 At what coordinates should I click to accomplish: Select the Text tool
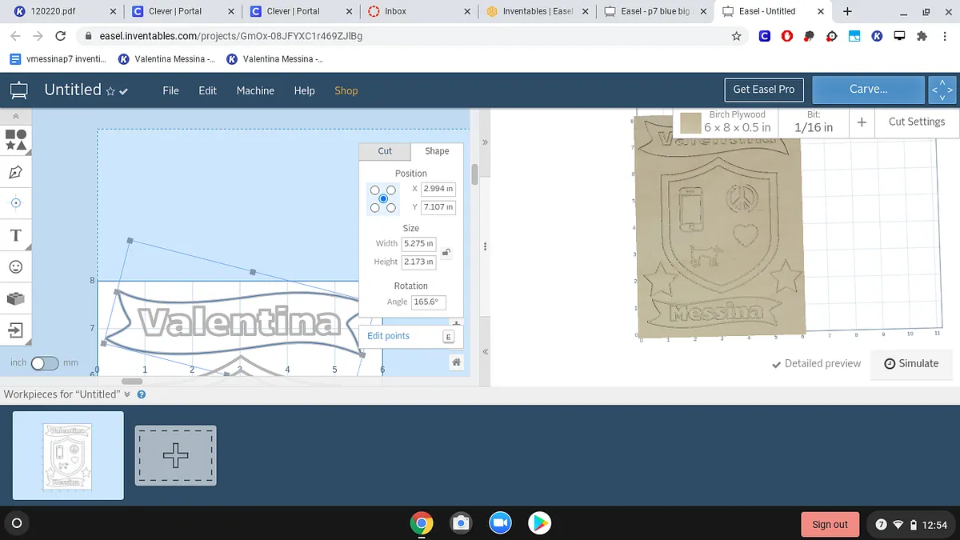point(16,235)
